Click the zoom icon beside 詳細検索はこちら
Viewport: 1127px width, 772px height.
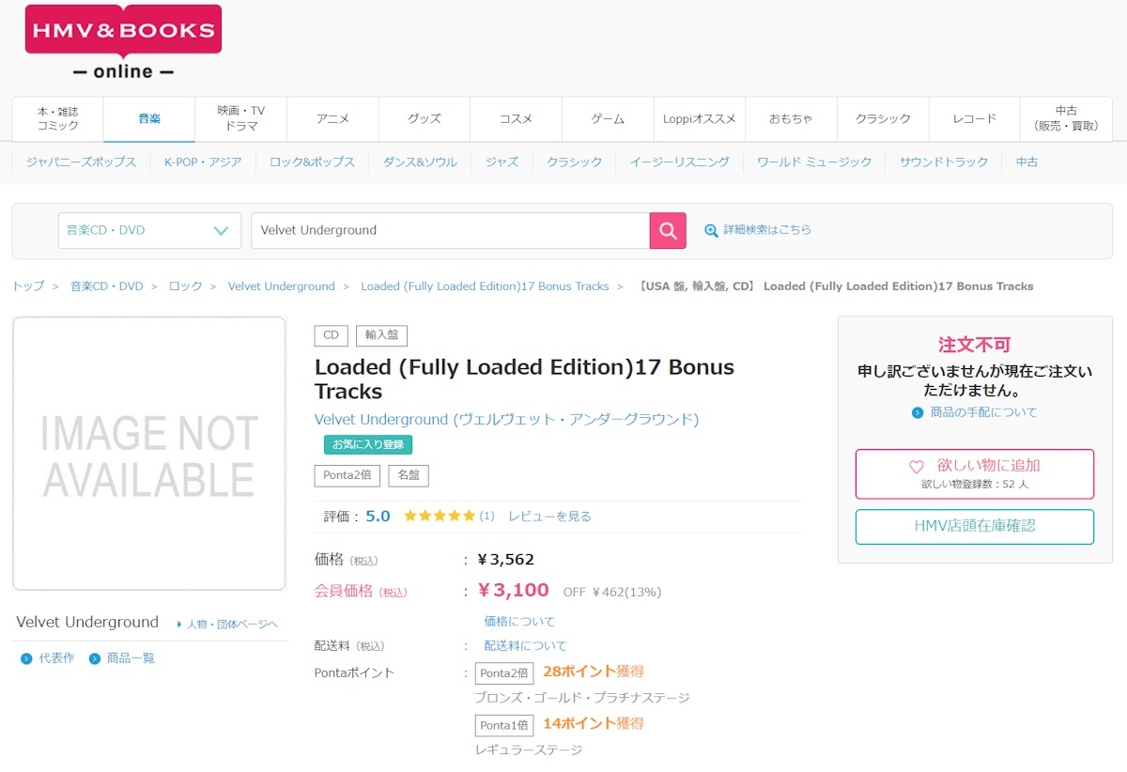coord(711,230)
